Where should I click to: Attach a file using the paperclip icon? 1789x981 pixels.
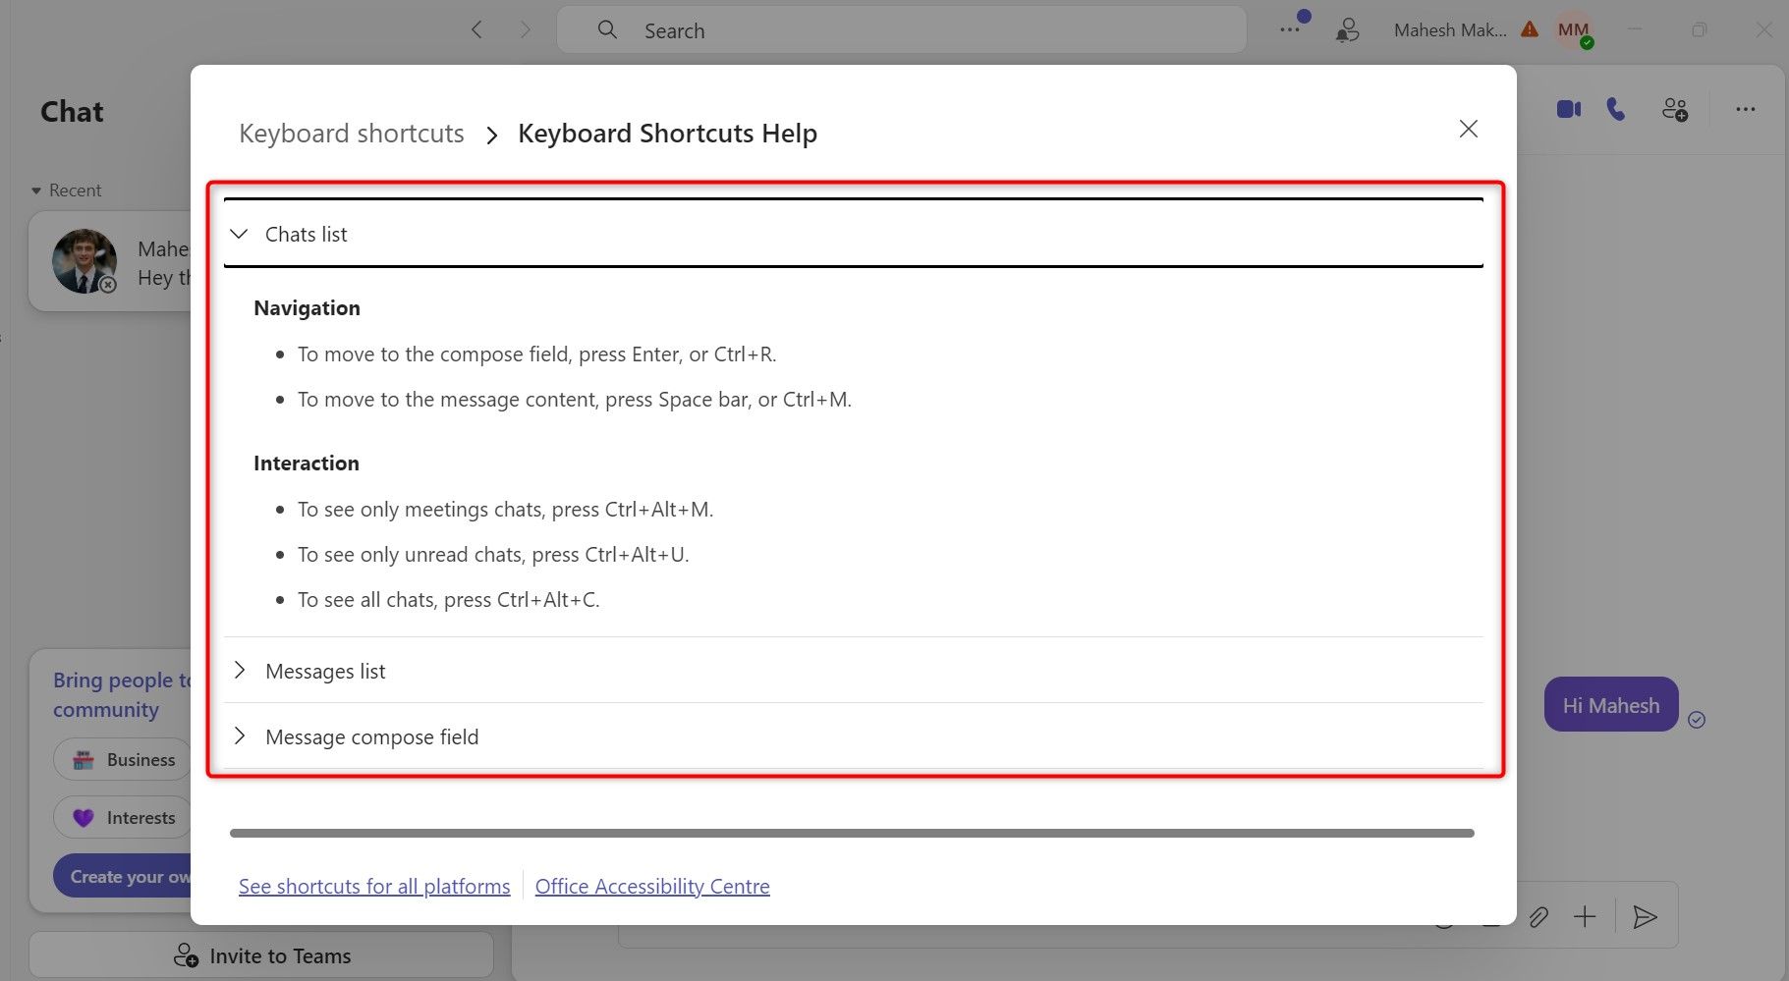coord(1538,916)
